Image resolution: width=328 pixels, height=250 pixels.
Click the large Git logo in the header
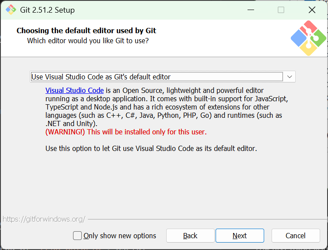(308, 38)
